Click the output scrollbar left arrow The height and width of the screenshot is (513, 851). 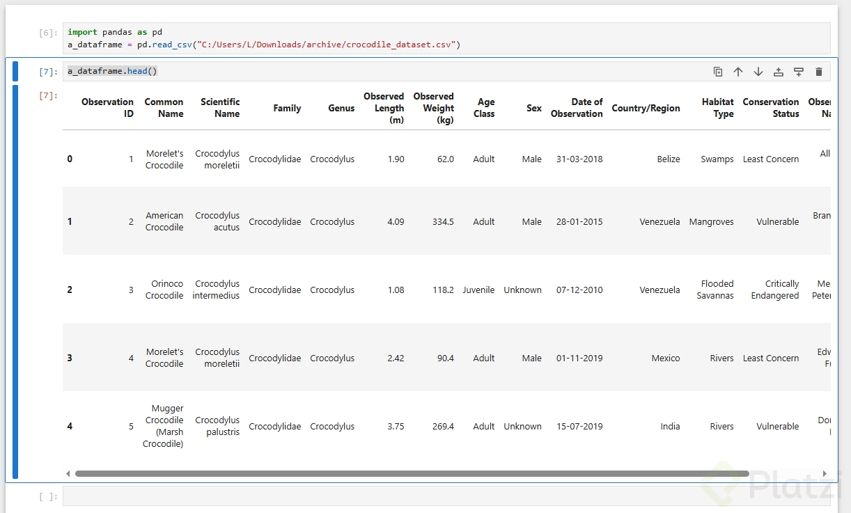[x=68, y=473]
